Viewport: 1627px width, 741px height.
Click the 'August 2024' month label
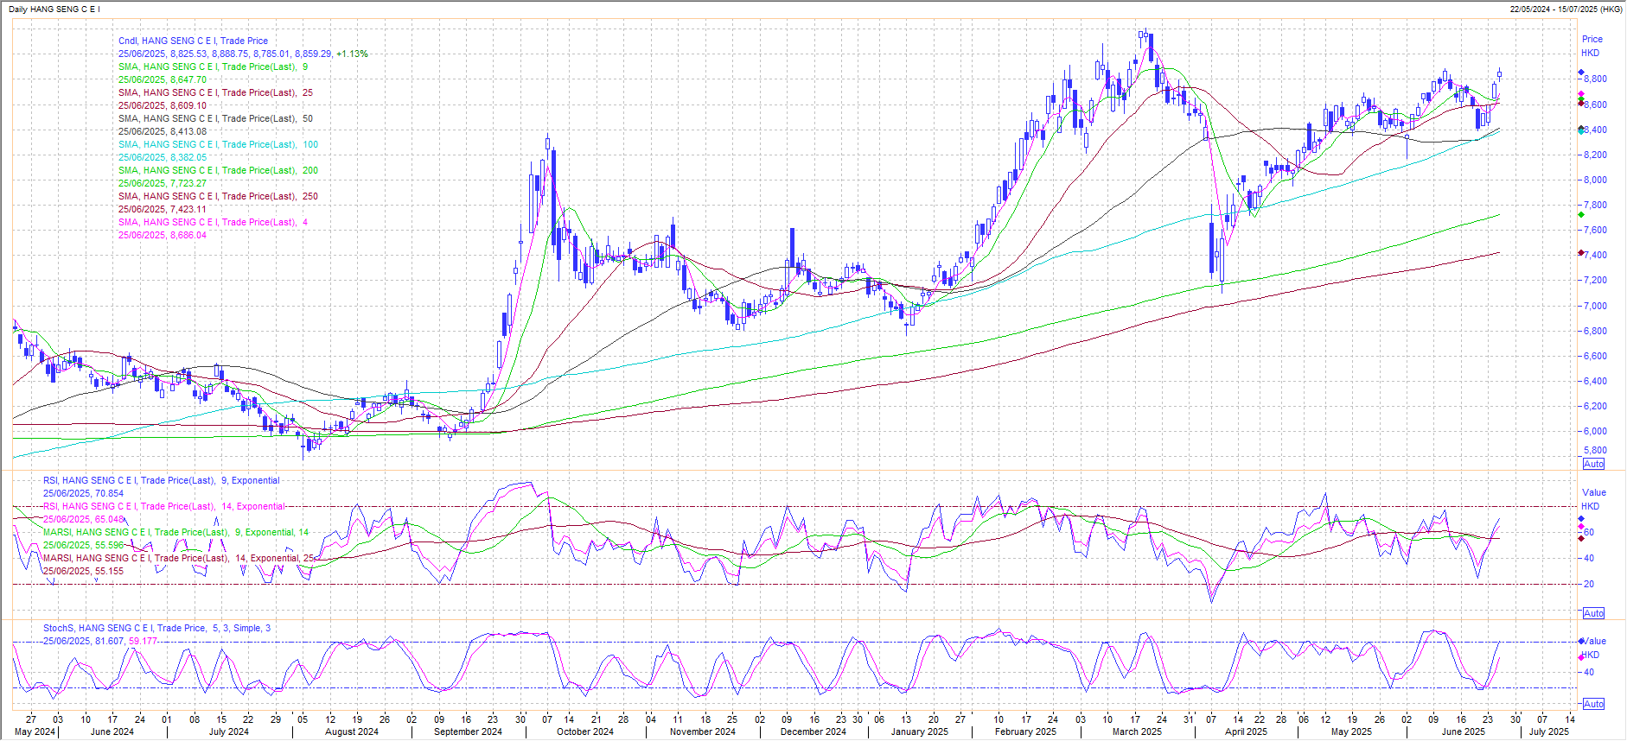[x=352, y=731]
